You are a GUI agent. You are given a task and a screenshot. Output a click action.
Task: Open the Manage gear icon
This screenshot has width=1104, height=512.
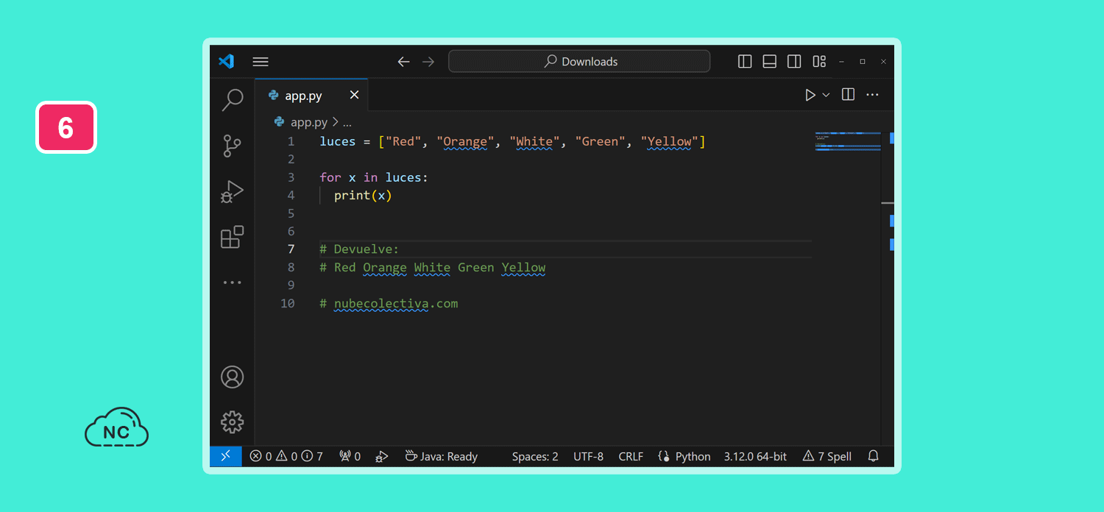233,422
